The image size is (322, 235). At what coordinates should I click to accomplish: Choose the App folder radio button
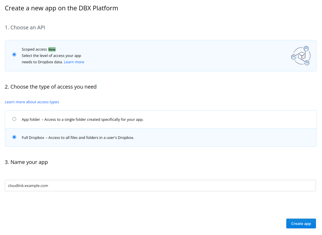tap(14, 119)
